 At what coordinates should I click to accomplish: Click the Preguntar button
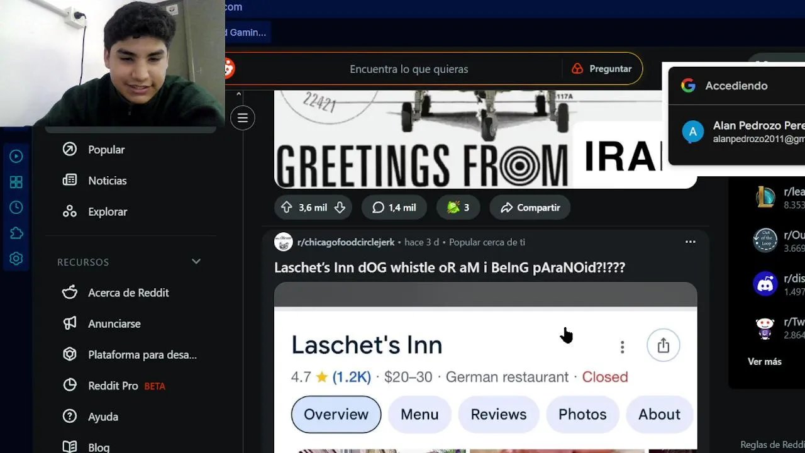(602, 69)
